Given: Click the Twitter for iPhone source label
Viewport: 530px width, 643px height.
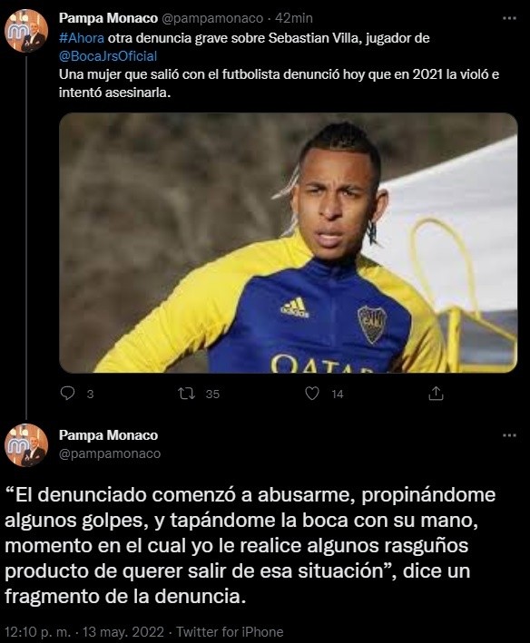Looking at the screenshot, I should coord(230,631).
